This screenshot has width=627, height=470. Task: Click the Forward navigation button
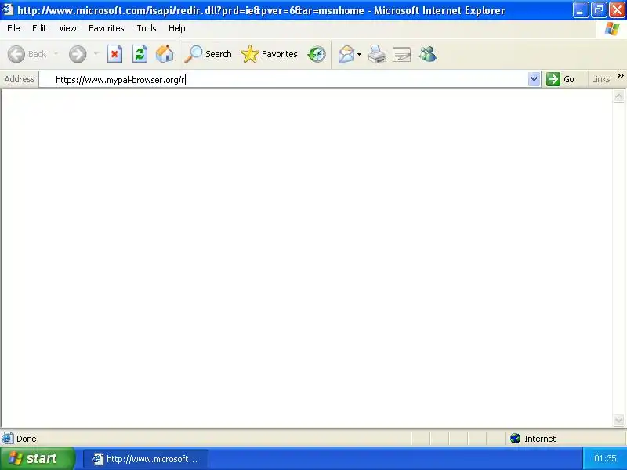point(77,54)
